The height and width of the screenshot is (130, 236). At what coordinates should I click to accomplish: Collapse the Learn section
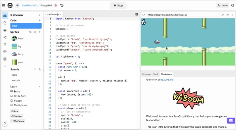pyautogui.click(x=40, y=86)
